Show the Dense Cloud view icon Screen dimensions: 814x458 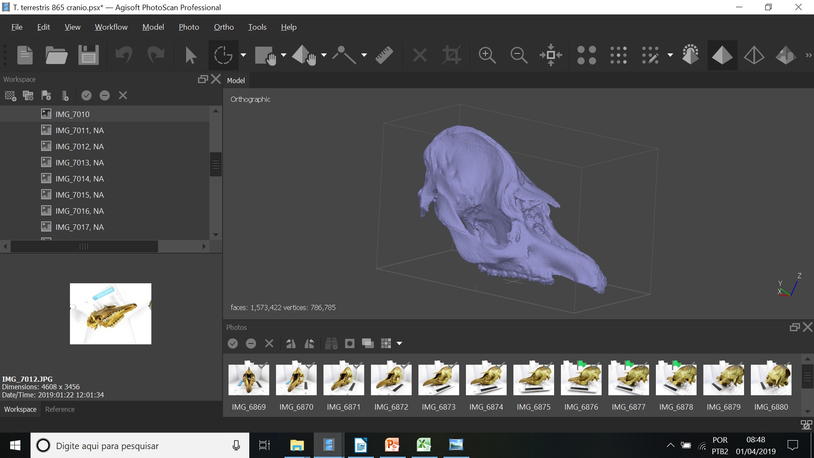coord(618,55)
